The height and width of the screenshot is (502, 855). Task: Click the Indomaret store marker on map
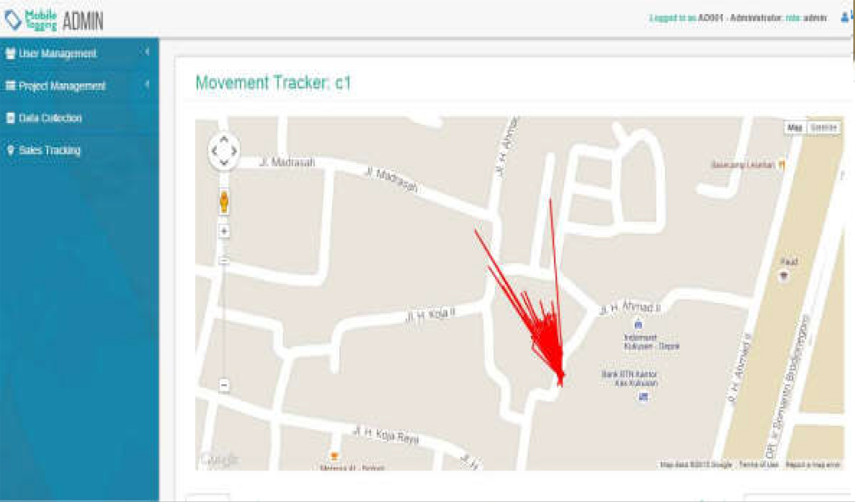point(638,325)
